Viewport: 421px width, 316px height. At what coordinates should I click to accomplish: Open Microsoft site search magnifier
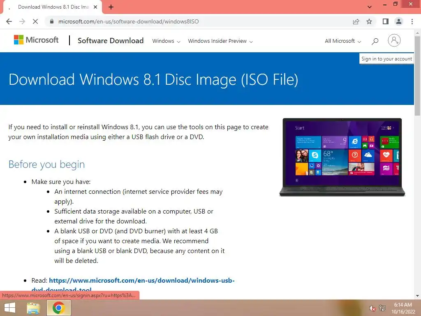(375, 41)
